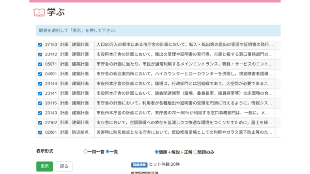This screenshot has width=310, height=174.
Task: Click the ヒット件数:20件 text
Action: coord(164,164)
